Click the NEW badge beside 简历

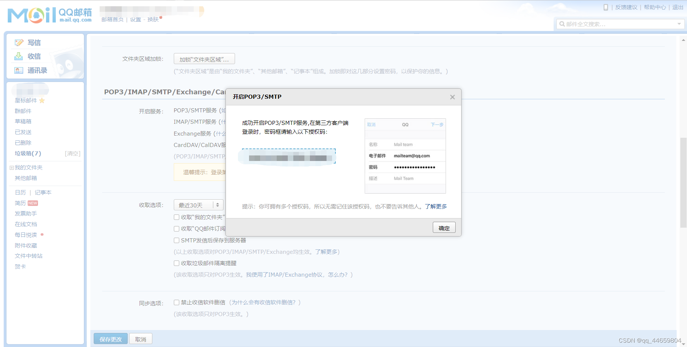click(x=33, y=203)
